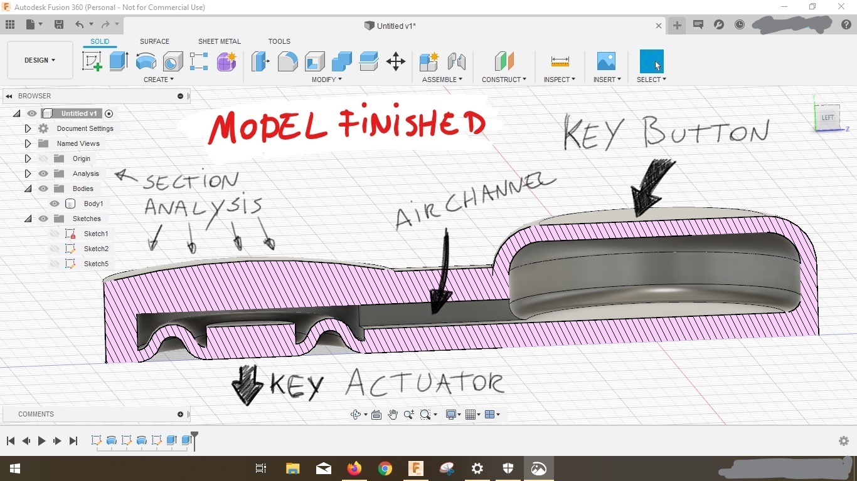Open the ASSEMBLE dropdown menu
The height and width of the screenshot is (481, 857).
442,80
